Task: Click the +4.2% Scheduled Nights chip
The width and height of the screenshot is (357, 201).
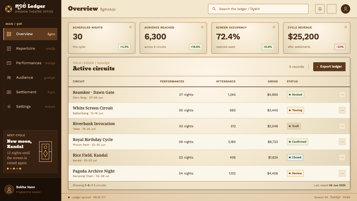Action: [x=124, y=47]
